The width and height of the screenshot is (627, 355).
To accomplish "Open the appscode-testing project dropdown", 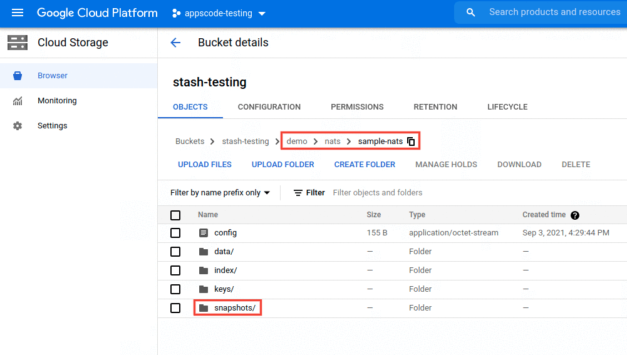I will (x=219, y=13).
